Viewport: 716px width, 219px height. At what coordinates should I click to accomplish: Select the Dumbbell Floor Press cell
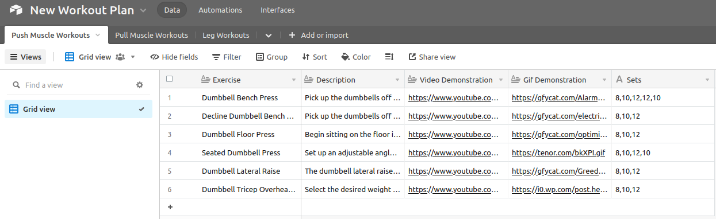click(249, 135)
